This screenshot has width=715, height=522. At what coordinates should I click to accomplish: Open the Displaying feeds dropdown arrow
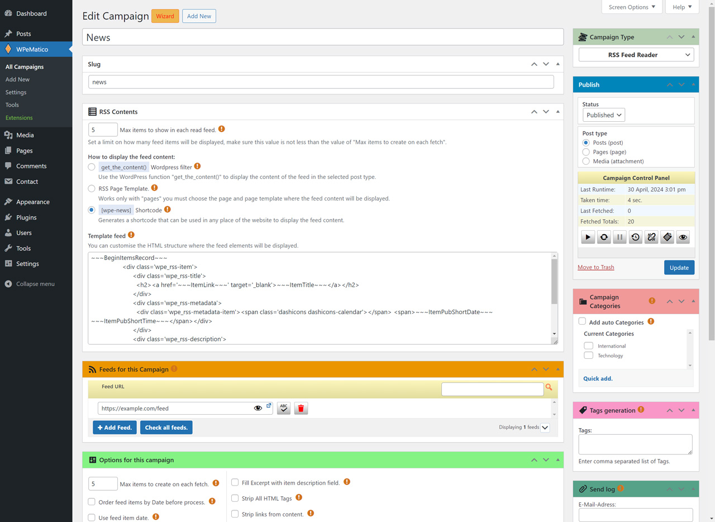545,428
